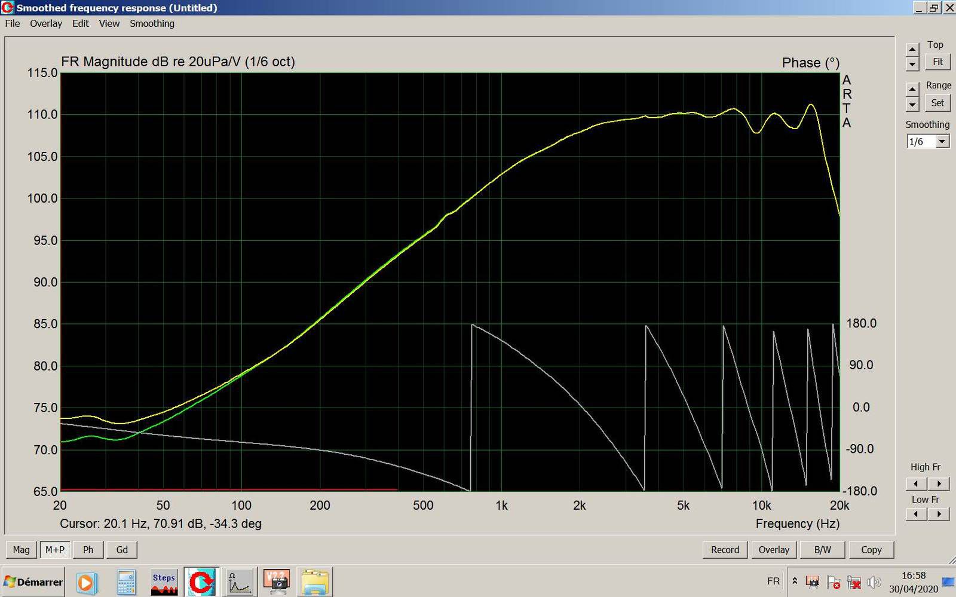Switch to Gd group delay mode

(x=122, y=549)
